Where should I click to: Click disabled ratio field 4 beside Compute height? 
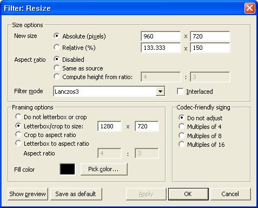pos(161,77)
